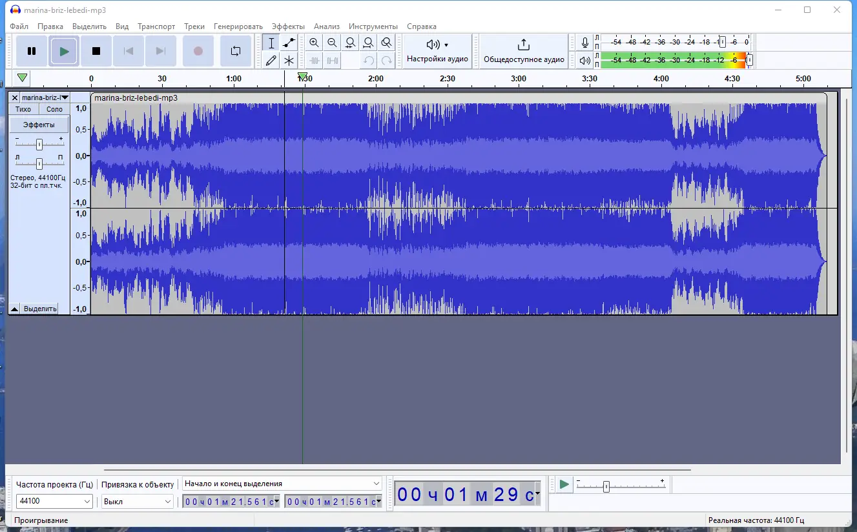
Task: Open the Генерировать menu
Action: point(238,26)
